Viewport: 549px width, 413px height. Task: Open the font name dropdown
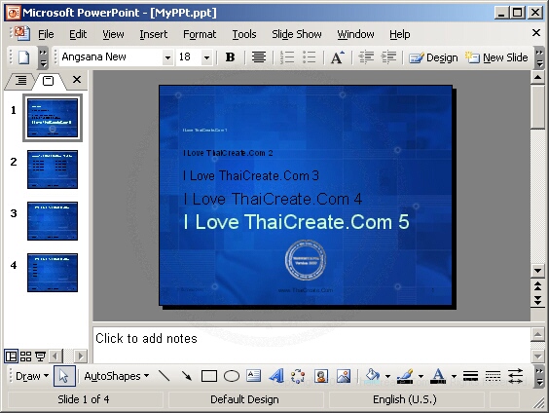[x=167, y=57]
